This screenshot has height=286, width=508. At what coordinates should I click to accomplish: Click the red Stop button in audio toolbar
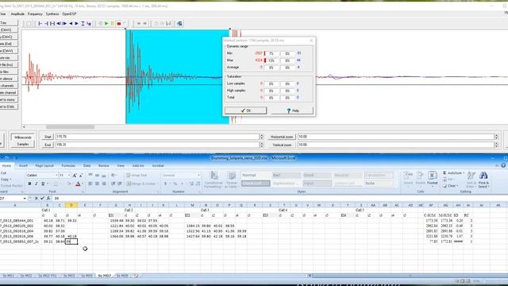(x=118, y=23)
